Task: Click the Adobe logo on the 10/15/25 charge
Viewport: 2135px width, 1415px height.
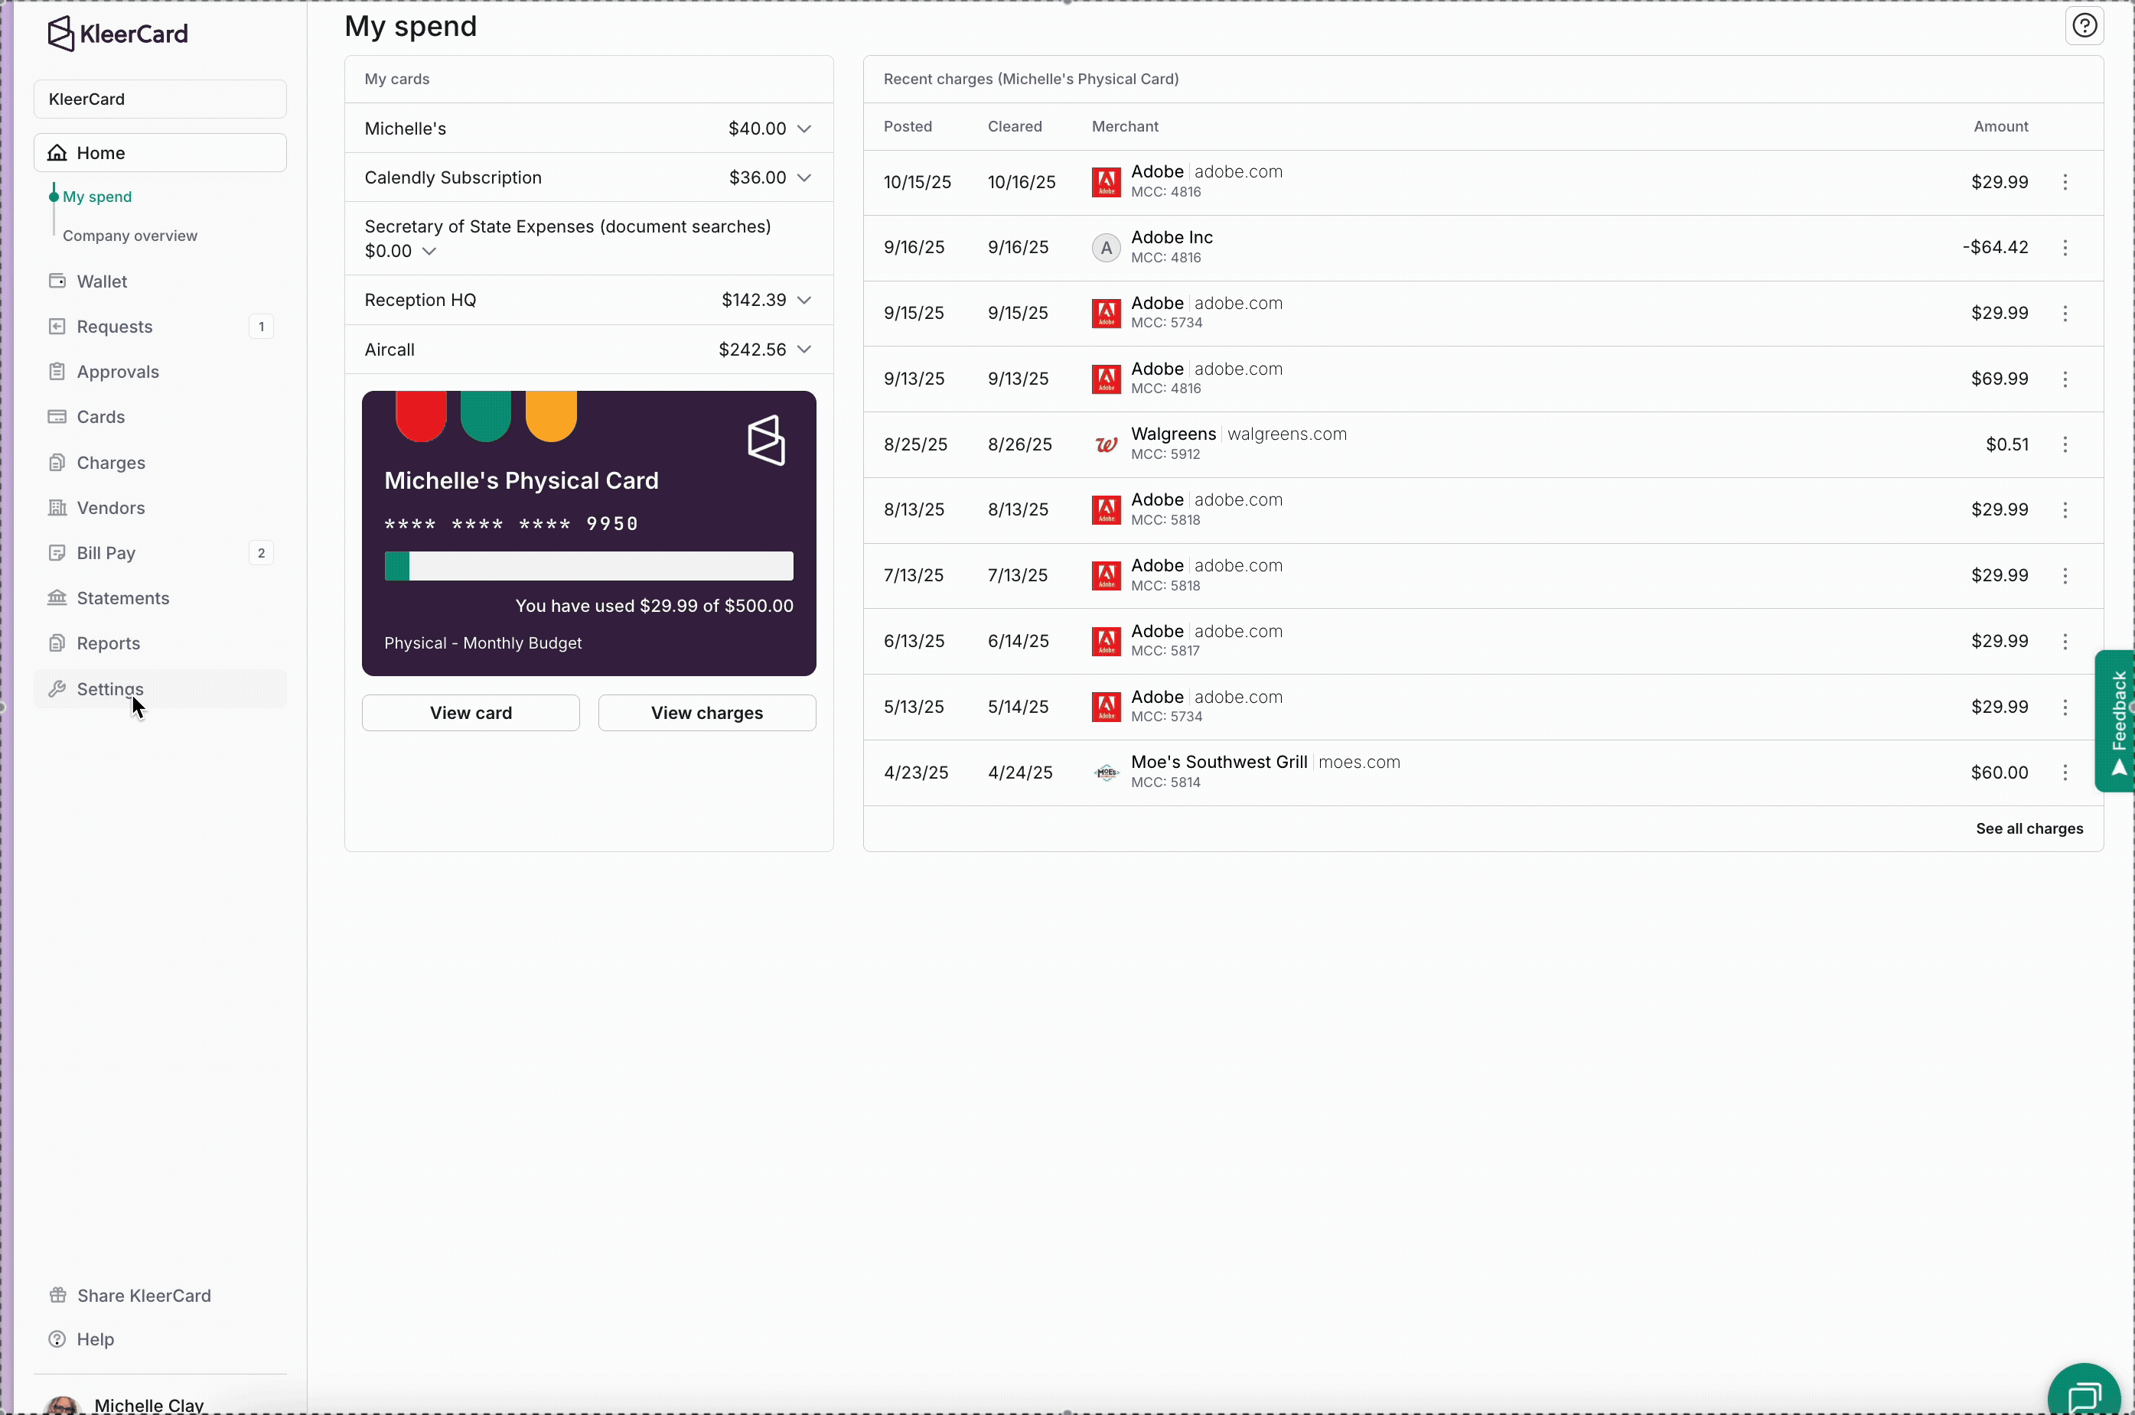Action: (1106, 181)
